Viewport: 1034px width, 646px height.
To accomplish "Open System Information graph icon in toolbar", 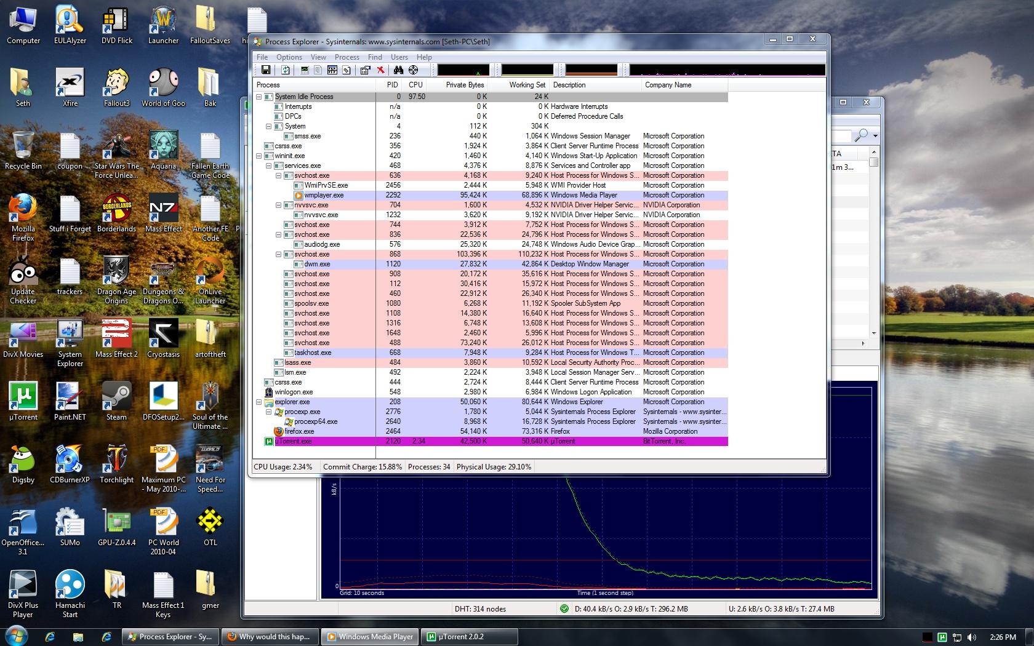I will 304,70.
